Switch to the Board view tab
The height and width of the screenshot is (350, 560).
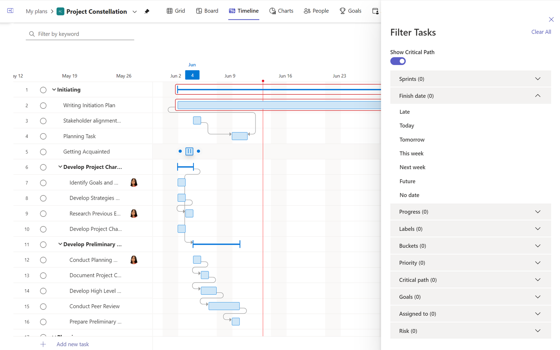207,11
